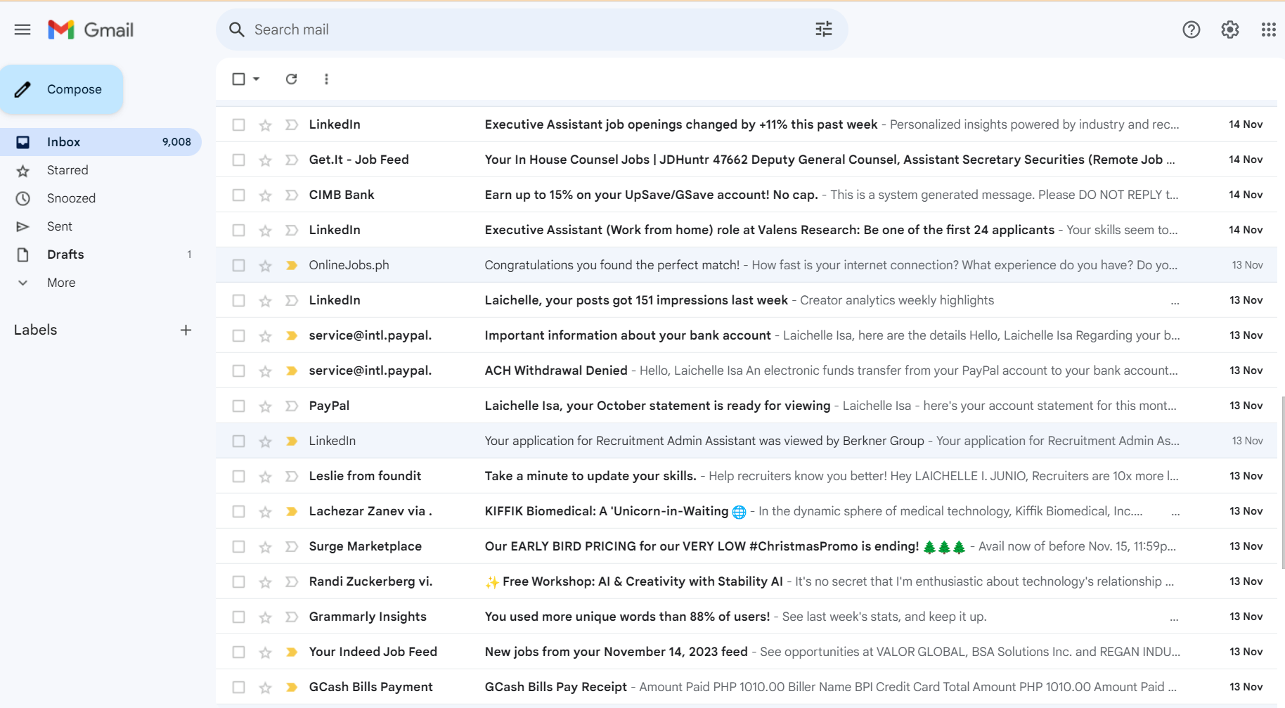
Task: Click the Labels heading
Action: click(x=36, y=330)
